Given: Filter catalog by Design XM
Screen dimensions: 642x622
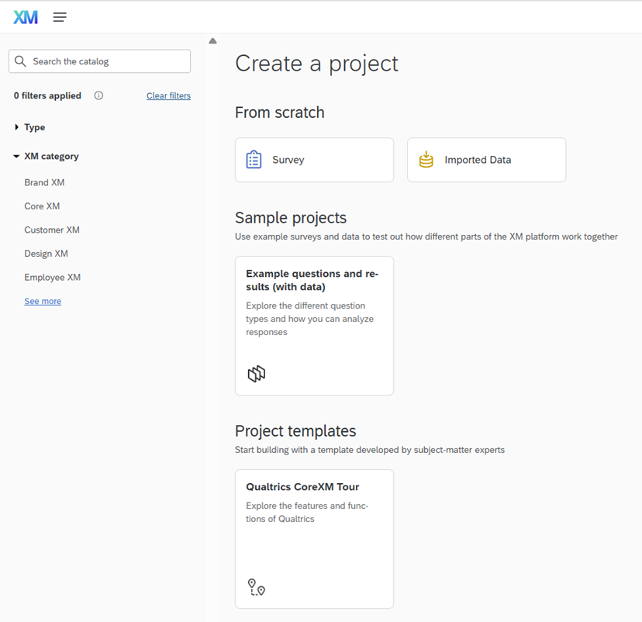Looking at the screenshot, I should click(x=47, y=254).
